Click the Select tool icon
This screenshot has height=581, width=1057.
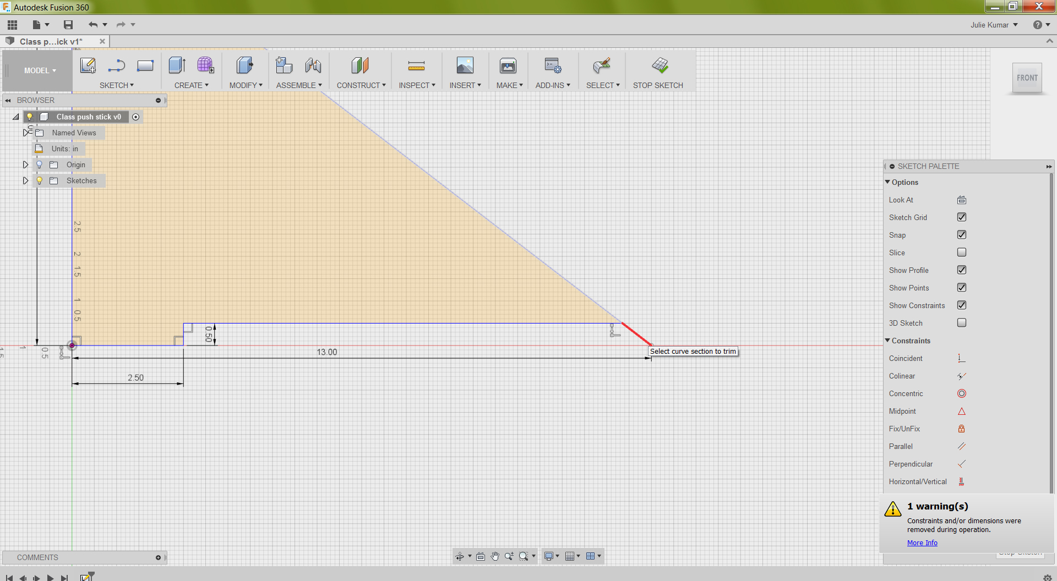tap(602, 65)
